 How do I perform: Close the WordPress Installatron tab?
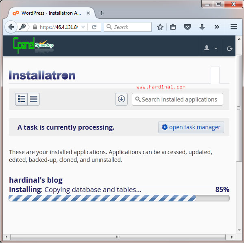[88, 13]
